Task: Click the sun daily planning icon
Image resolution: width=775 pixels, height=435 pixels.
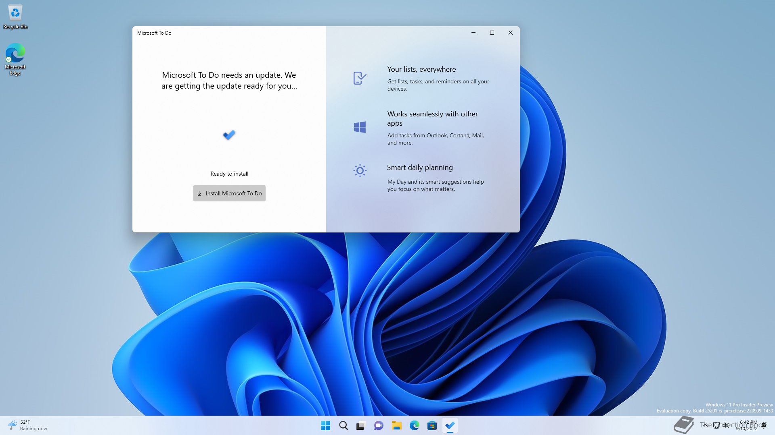Action: pos(360,170)
